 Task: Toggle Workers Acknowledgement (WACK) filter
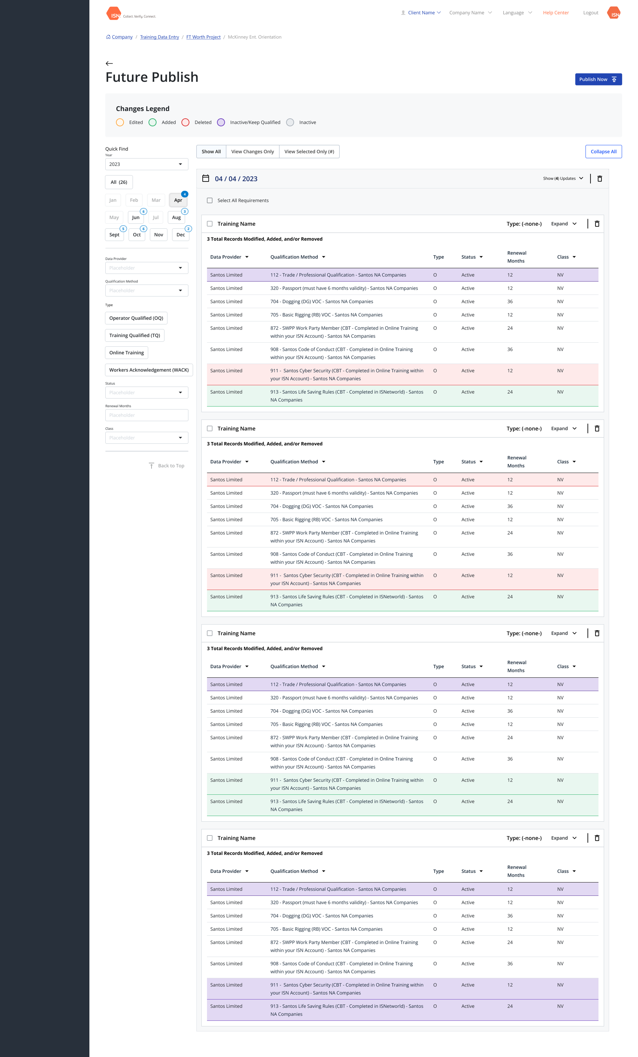point(149,370)
